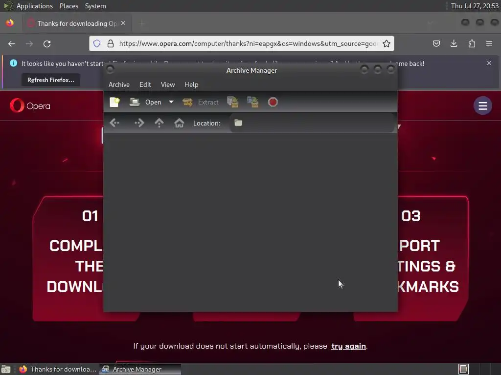Click the list all tabs dropdown arrow

click(430, 23)
